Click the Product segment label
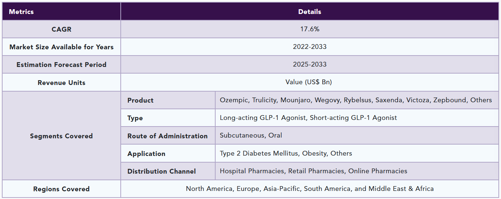Screen dimensions: 501x199 140,100
